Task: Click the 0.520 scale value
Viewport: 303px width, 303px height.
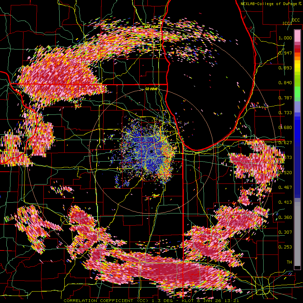Action: coord(285,172)
